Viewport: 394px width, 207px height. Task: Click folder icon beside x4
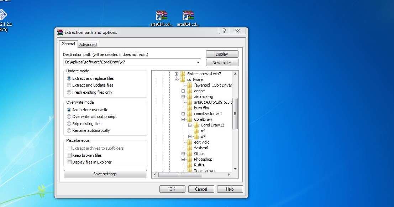(196, 131)
